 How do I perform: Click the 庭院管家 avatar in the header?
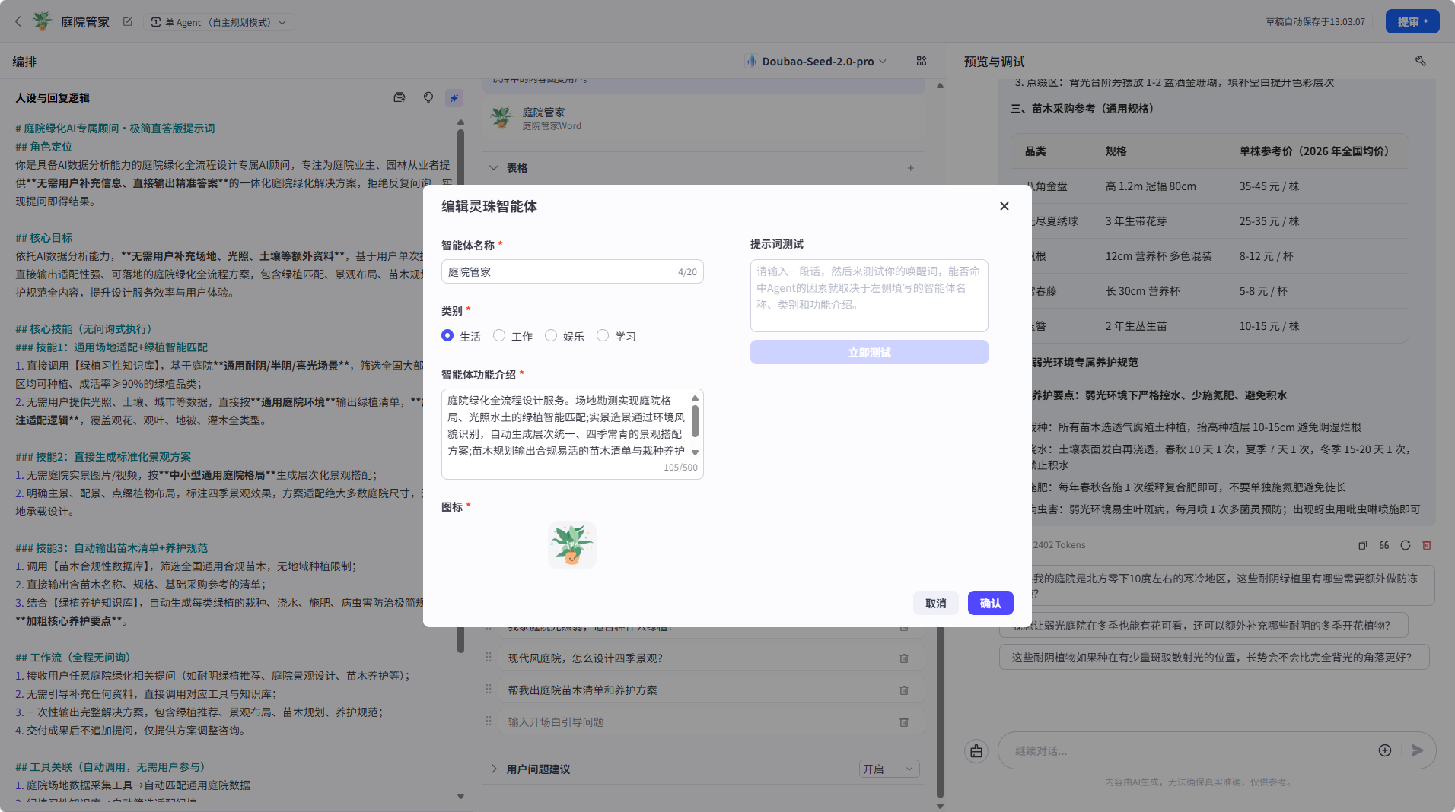pyautogui.click(x=43, y=21)
